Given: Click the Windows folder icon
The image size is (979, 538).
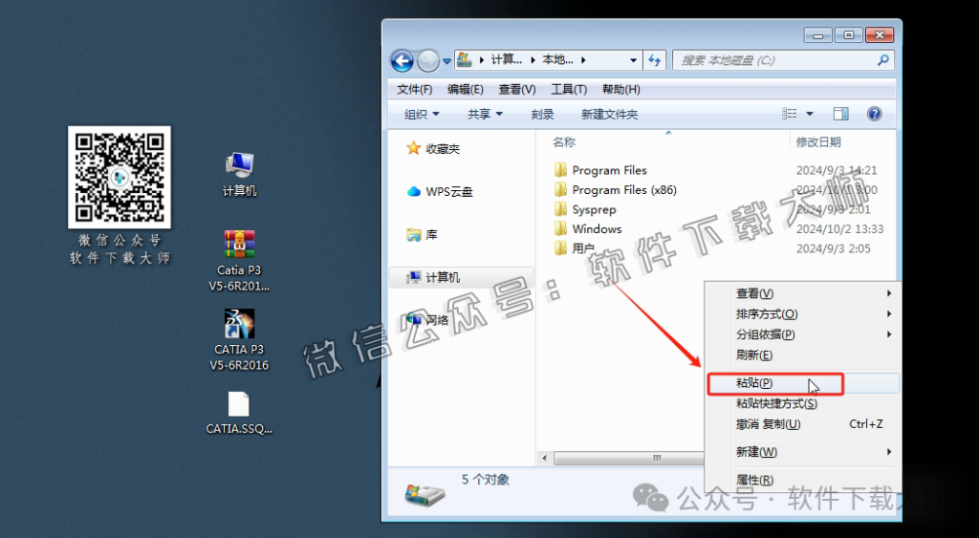Looking at the screenshot, I should point(560,229).
